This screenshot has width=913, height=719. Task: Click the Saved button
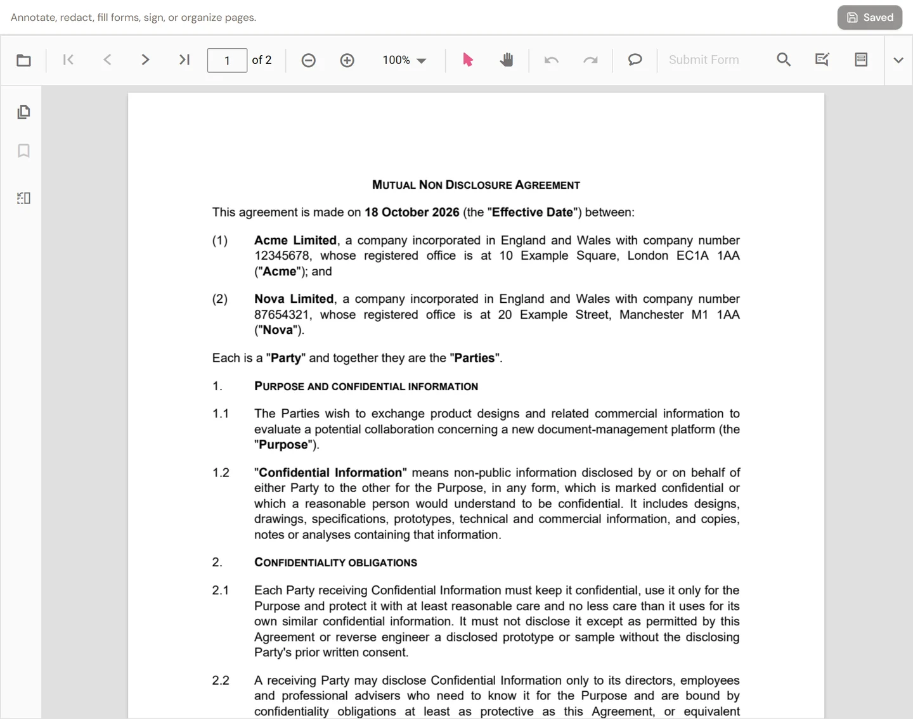pyautogui.click(x=870, y=18)
